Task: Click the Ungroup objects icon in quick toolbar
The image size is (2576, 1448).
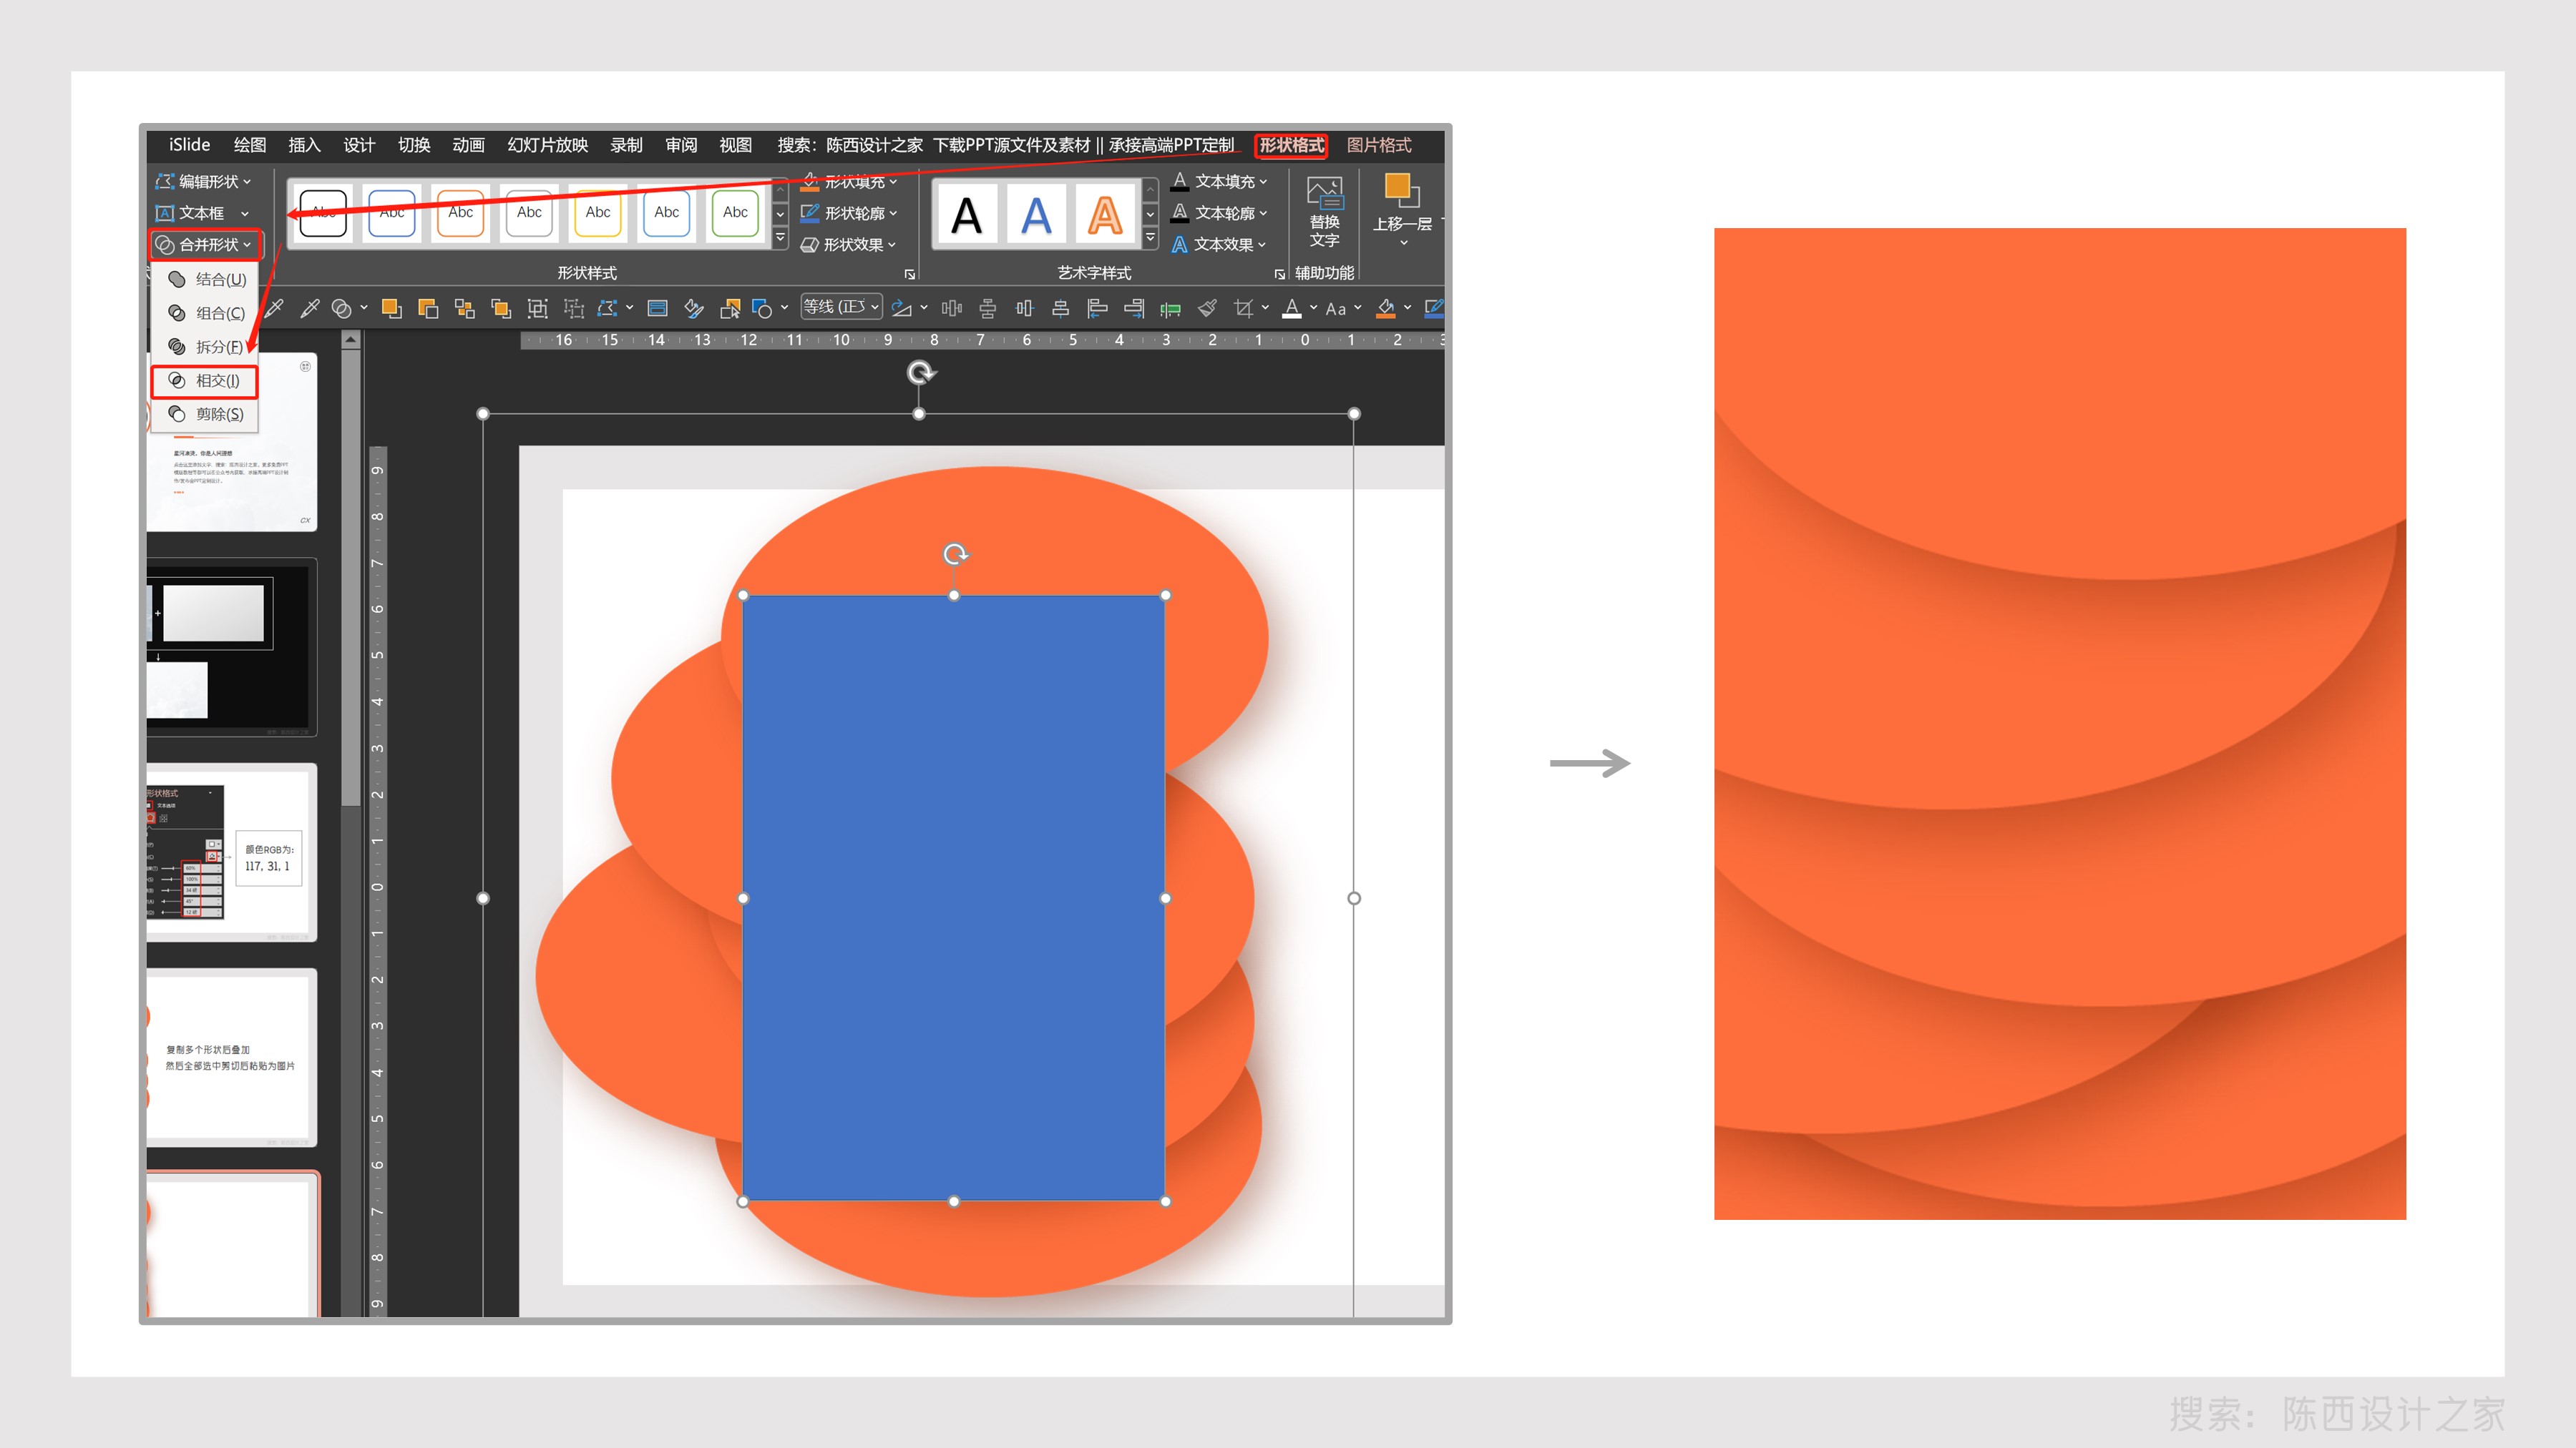Action: click(x=574, y=309)
